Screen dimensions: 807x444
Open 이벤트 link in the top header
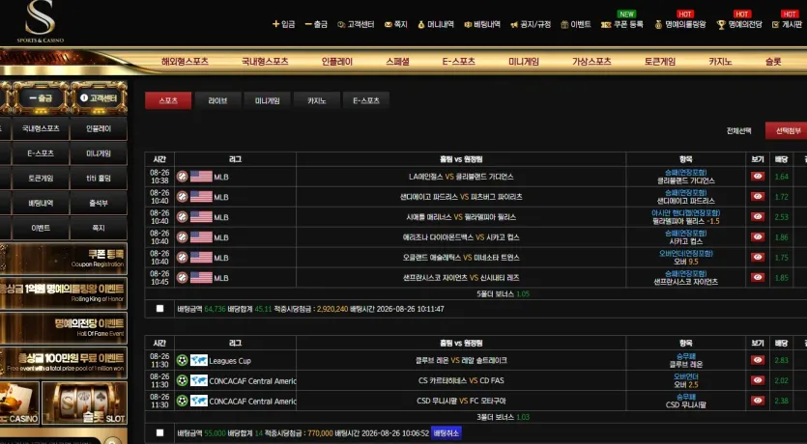[x=576, y=25]
